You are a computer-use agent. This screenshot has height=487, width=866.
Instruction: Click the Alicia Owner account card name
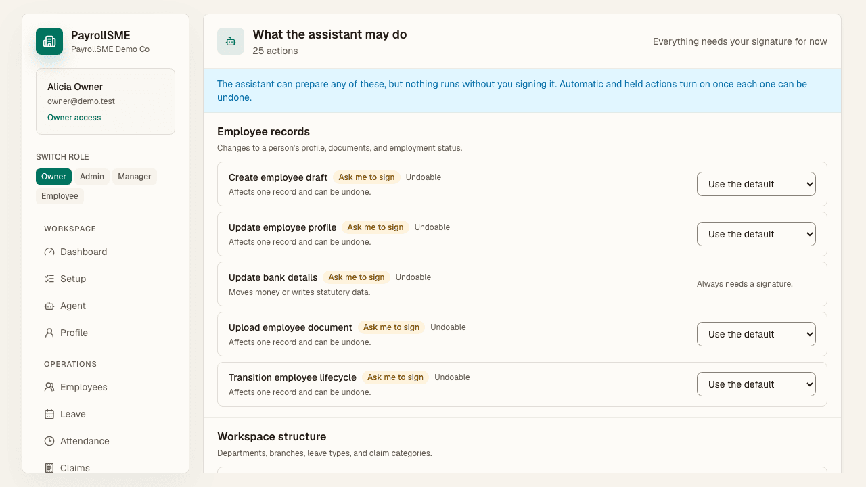75,87
